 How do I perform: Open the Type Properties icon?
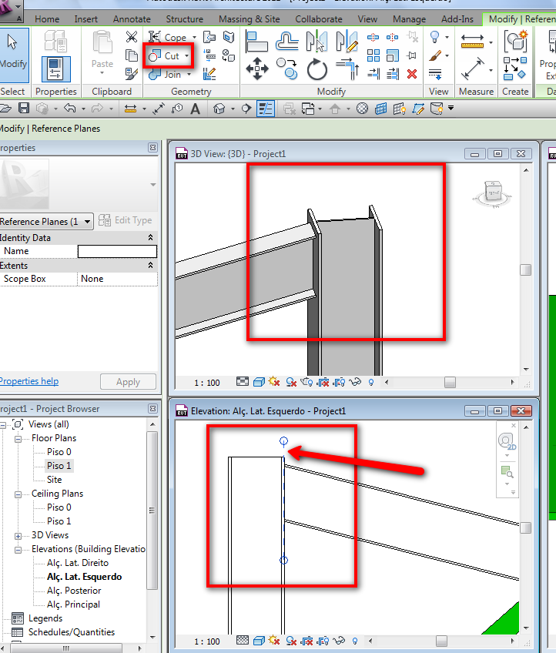(x=55, y=41)
